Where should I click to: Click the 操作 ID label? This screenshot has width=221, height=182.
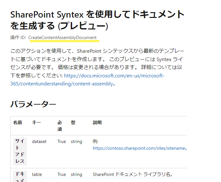18,38
